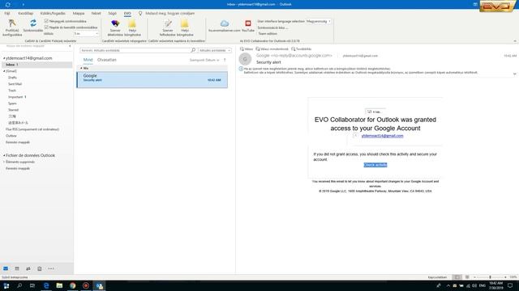Image resolution: width=519 pixels, height=291 pixels.
Task: Open Windows taskbar search
Action: pos(19,285)
